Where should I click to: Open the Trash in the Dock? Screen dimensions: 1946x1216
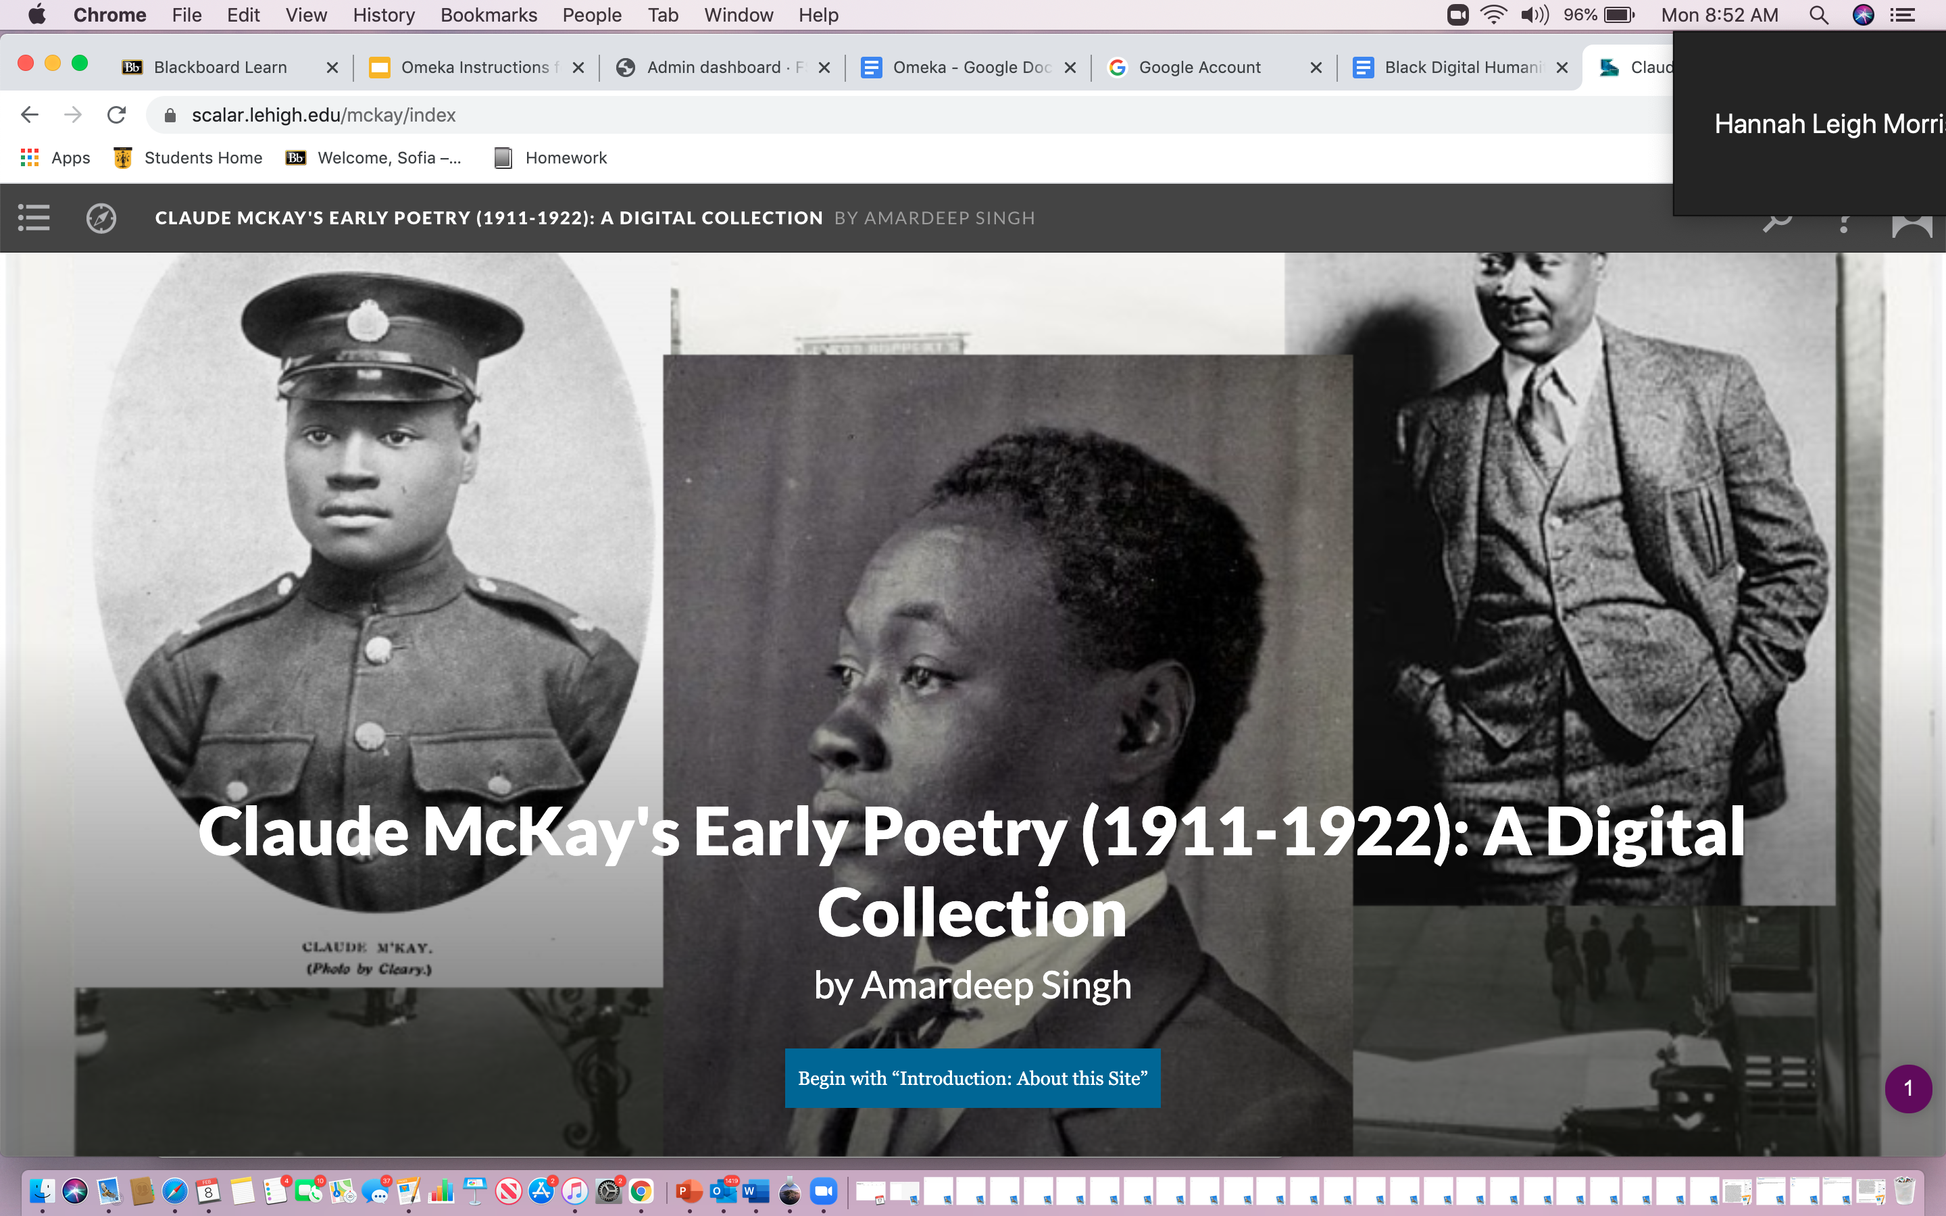pyautogui.click(x=1903, y=1191)
